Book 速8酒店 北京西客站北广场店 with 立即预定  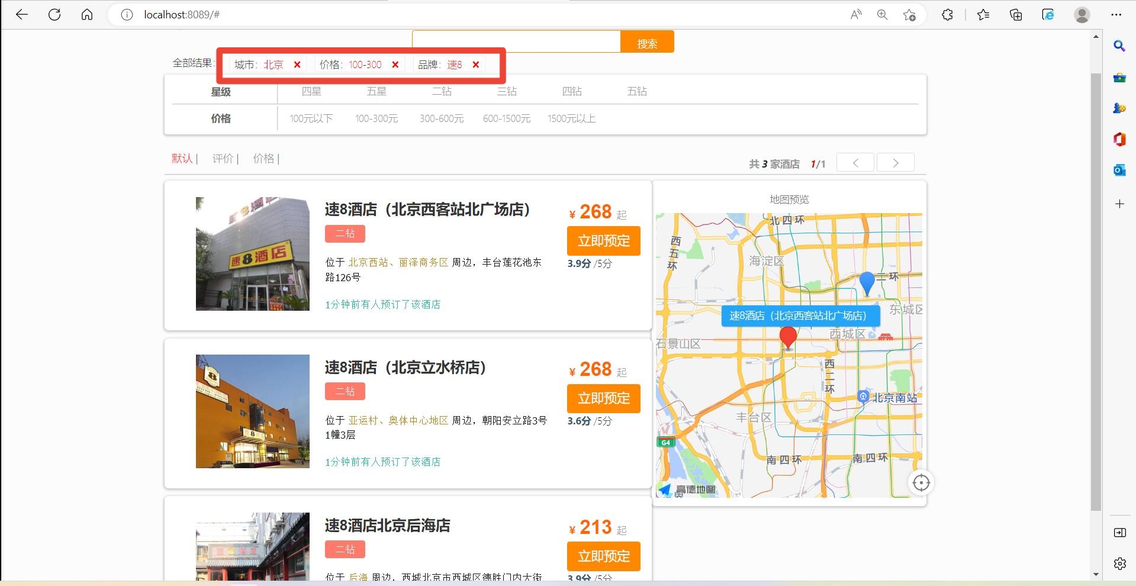point(604,241)
